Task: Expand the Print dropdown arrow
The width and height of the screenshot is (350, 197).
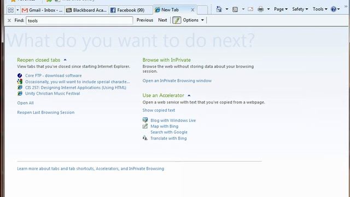Action: tap(269, 9)
